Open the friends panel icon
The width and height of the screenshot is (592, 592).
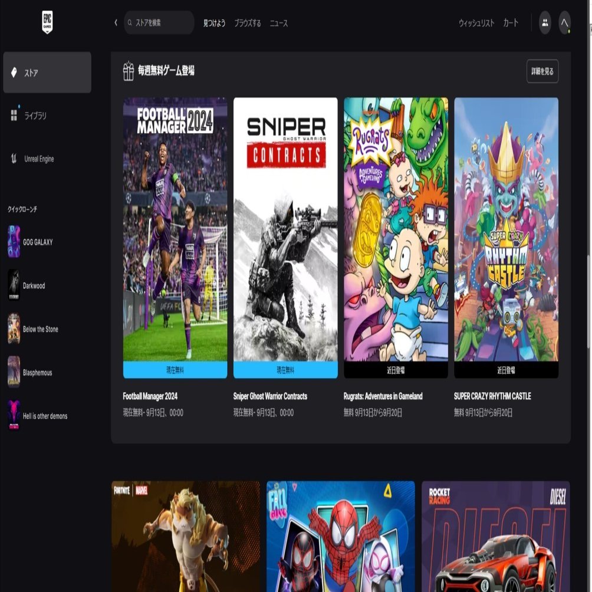(x=544, y=23)
